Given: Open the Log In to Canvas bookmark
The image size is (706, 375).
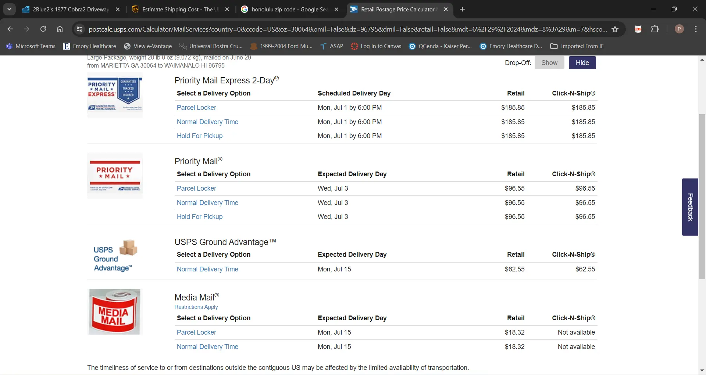Looking at the screenshot, I should [376, 46].
